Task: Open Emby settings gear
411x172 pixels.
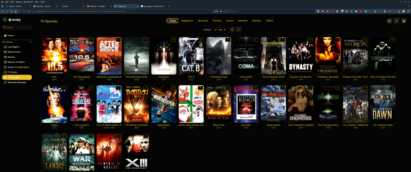Action: [x=404, y=21]
